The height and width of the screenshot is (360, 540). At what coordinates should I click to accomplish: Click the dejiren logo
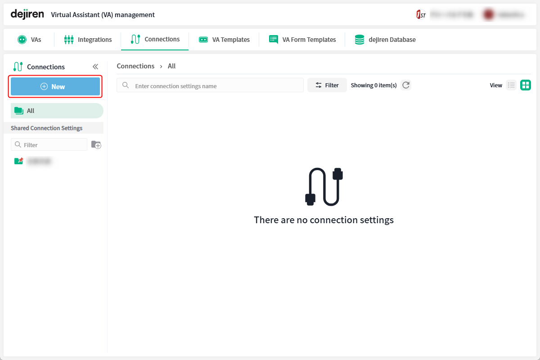(27, 14)
